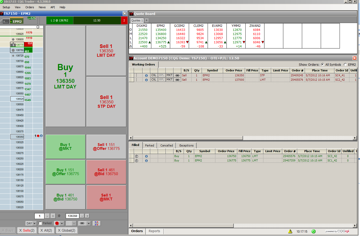This screenshot has width=360, height=236.
Task: Click CQG icon in Quote Board title bar
Action: click(x=131, y=14)
